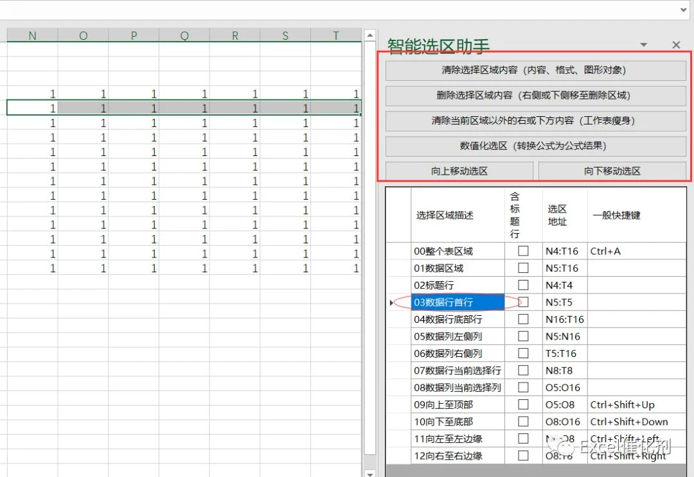Click 清除当前区域以外的右或下方内容 button
The height and width of the screenshot is (477, 694).
tap(535, 121)
